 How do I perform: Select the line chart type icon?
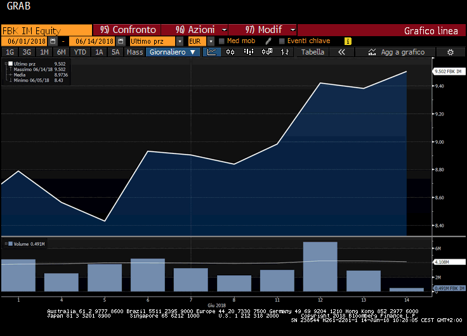tap(213, 52)
